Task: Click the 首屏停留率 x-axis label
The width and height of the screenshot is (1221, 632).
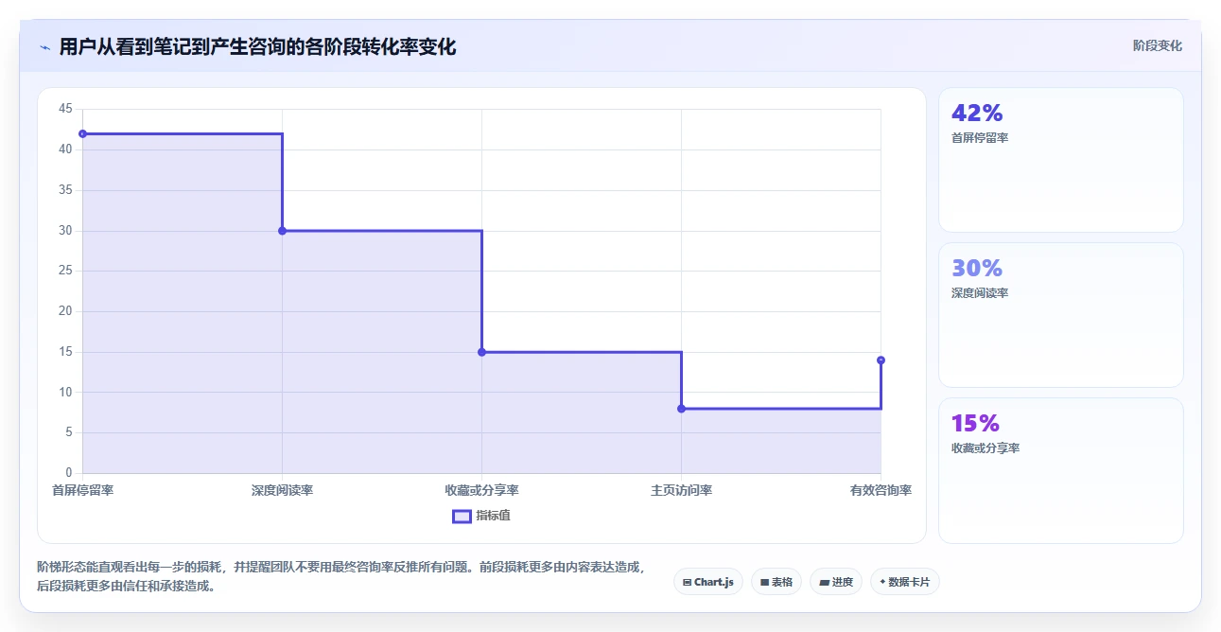Action: [83, 490]
